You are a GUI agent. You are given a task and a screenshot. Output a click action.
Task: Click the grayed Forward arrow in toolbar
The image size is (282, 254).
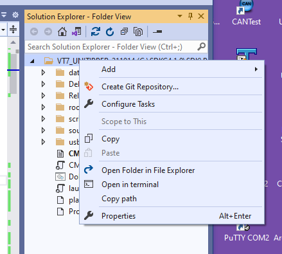coord(48,32)
